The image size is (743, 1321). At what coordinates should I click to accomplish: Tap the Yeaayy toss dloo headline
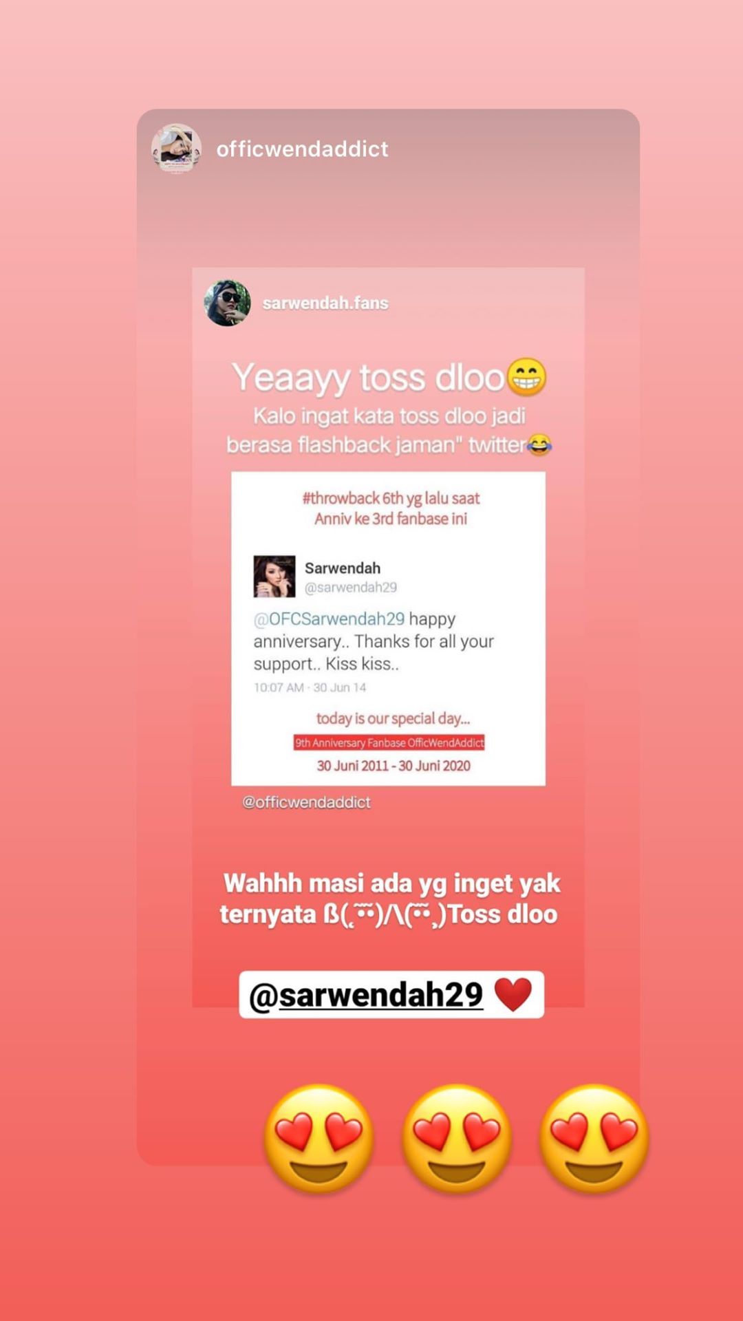click(x=369, y=377)
